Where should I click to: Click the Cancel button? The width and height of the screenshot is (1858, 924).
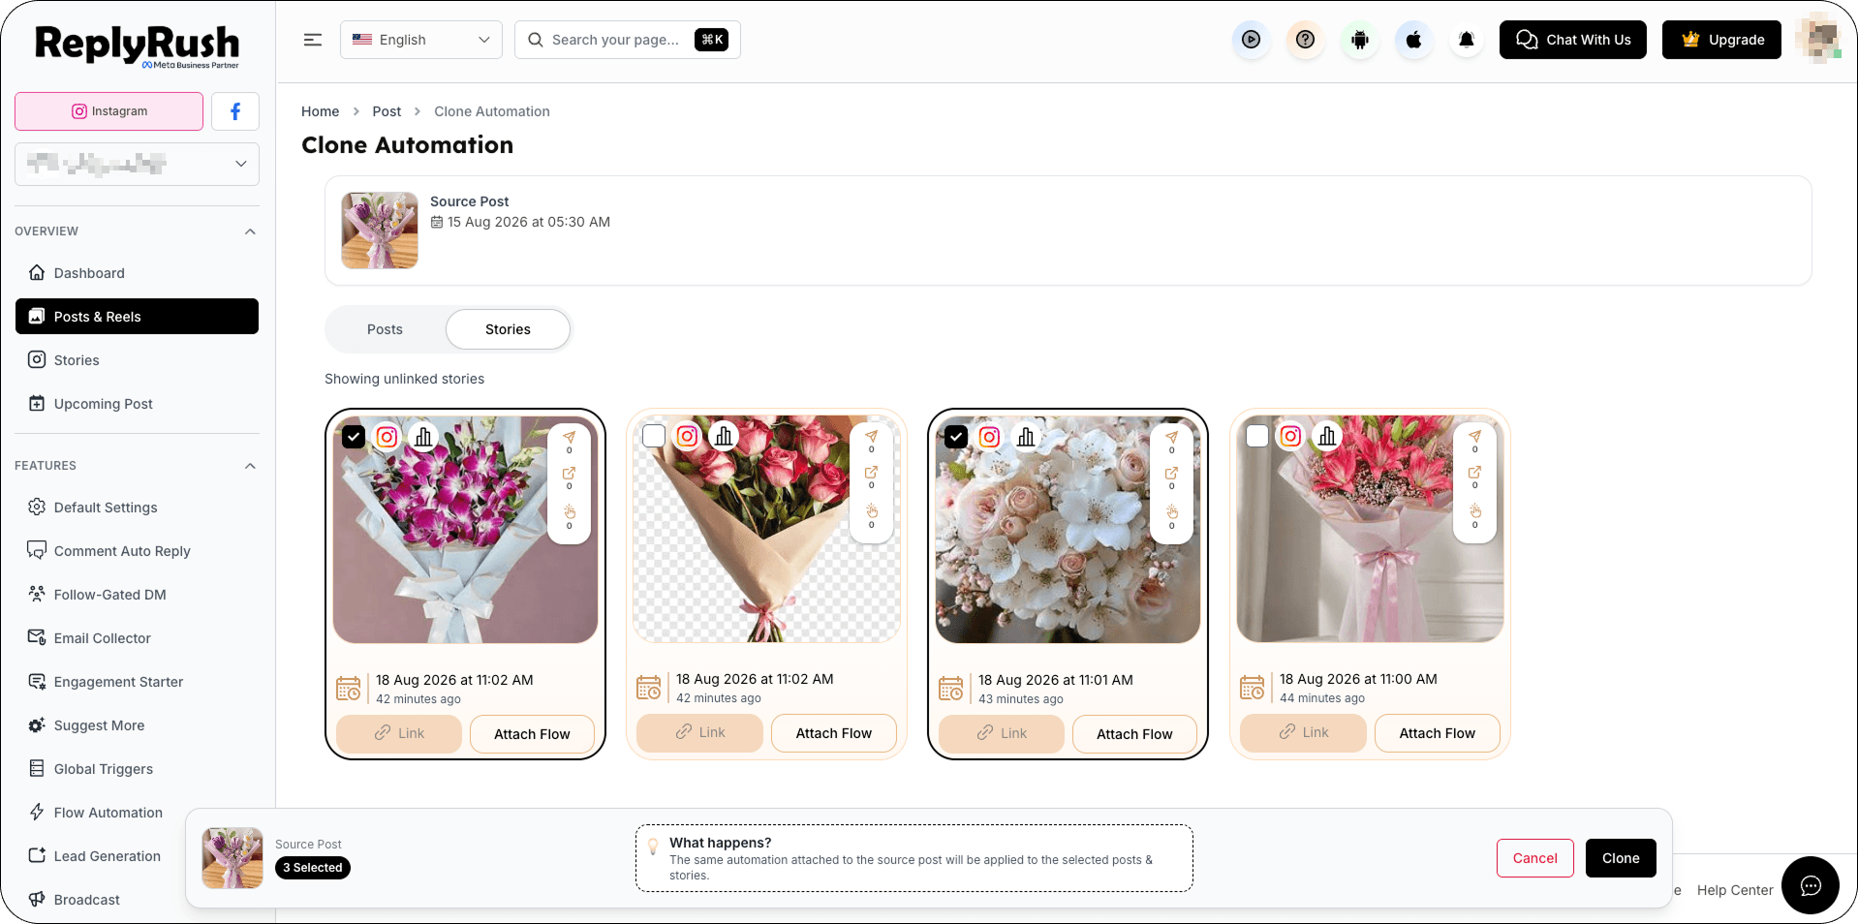(1535, 858)
